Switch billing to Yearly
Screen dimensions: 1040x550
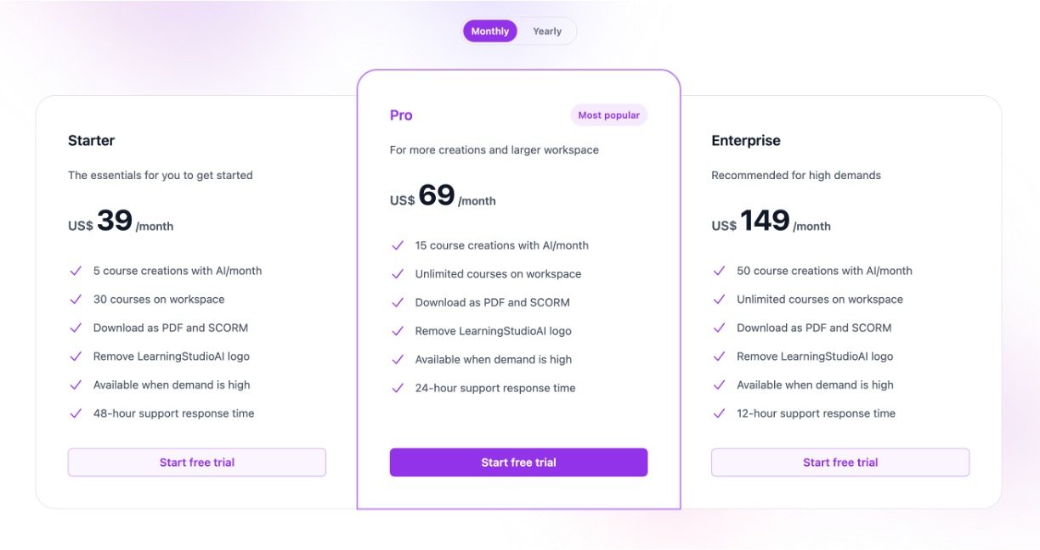coord(547,31)
